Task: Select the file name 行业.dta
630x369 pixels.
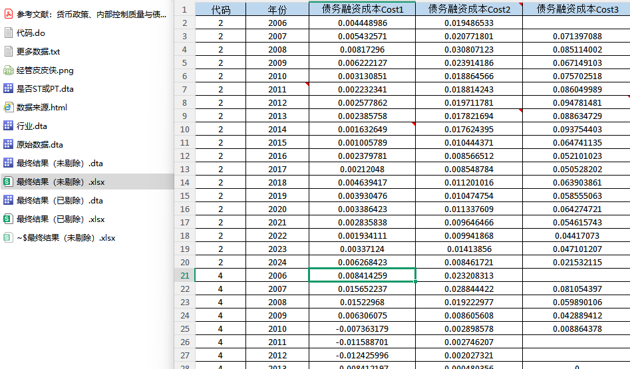Action: click(32, 126)
